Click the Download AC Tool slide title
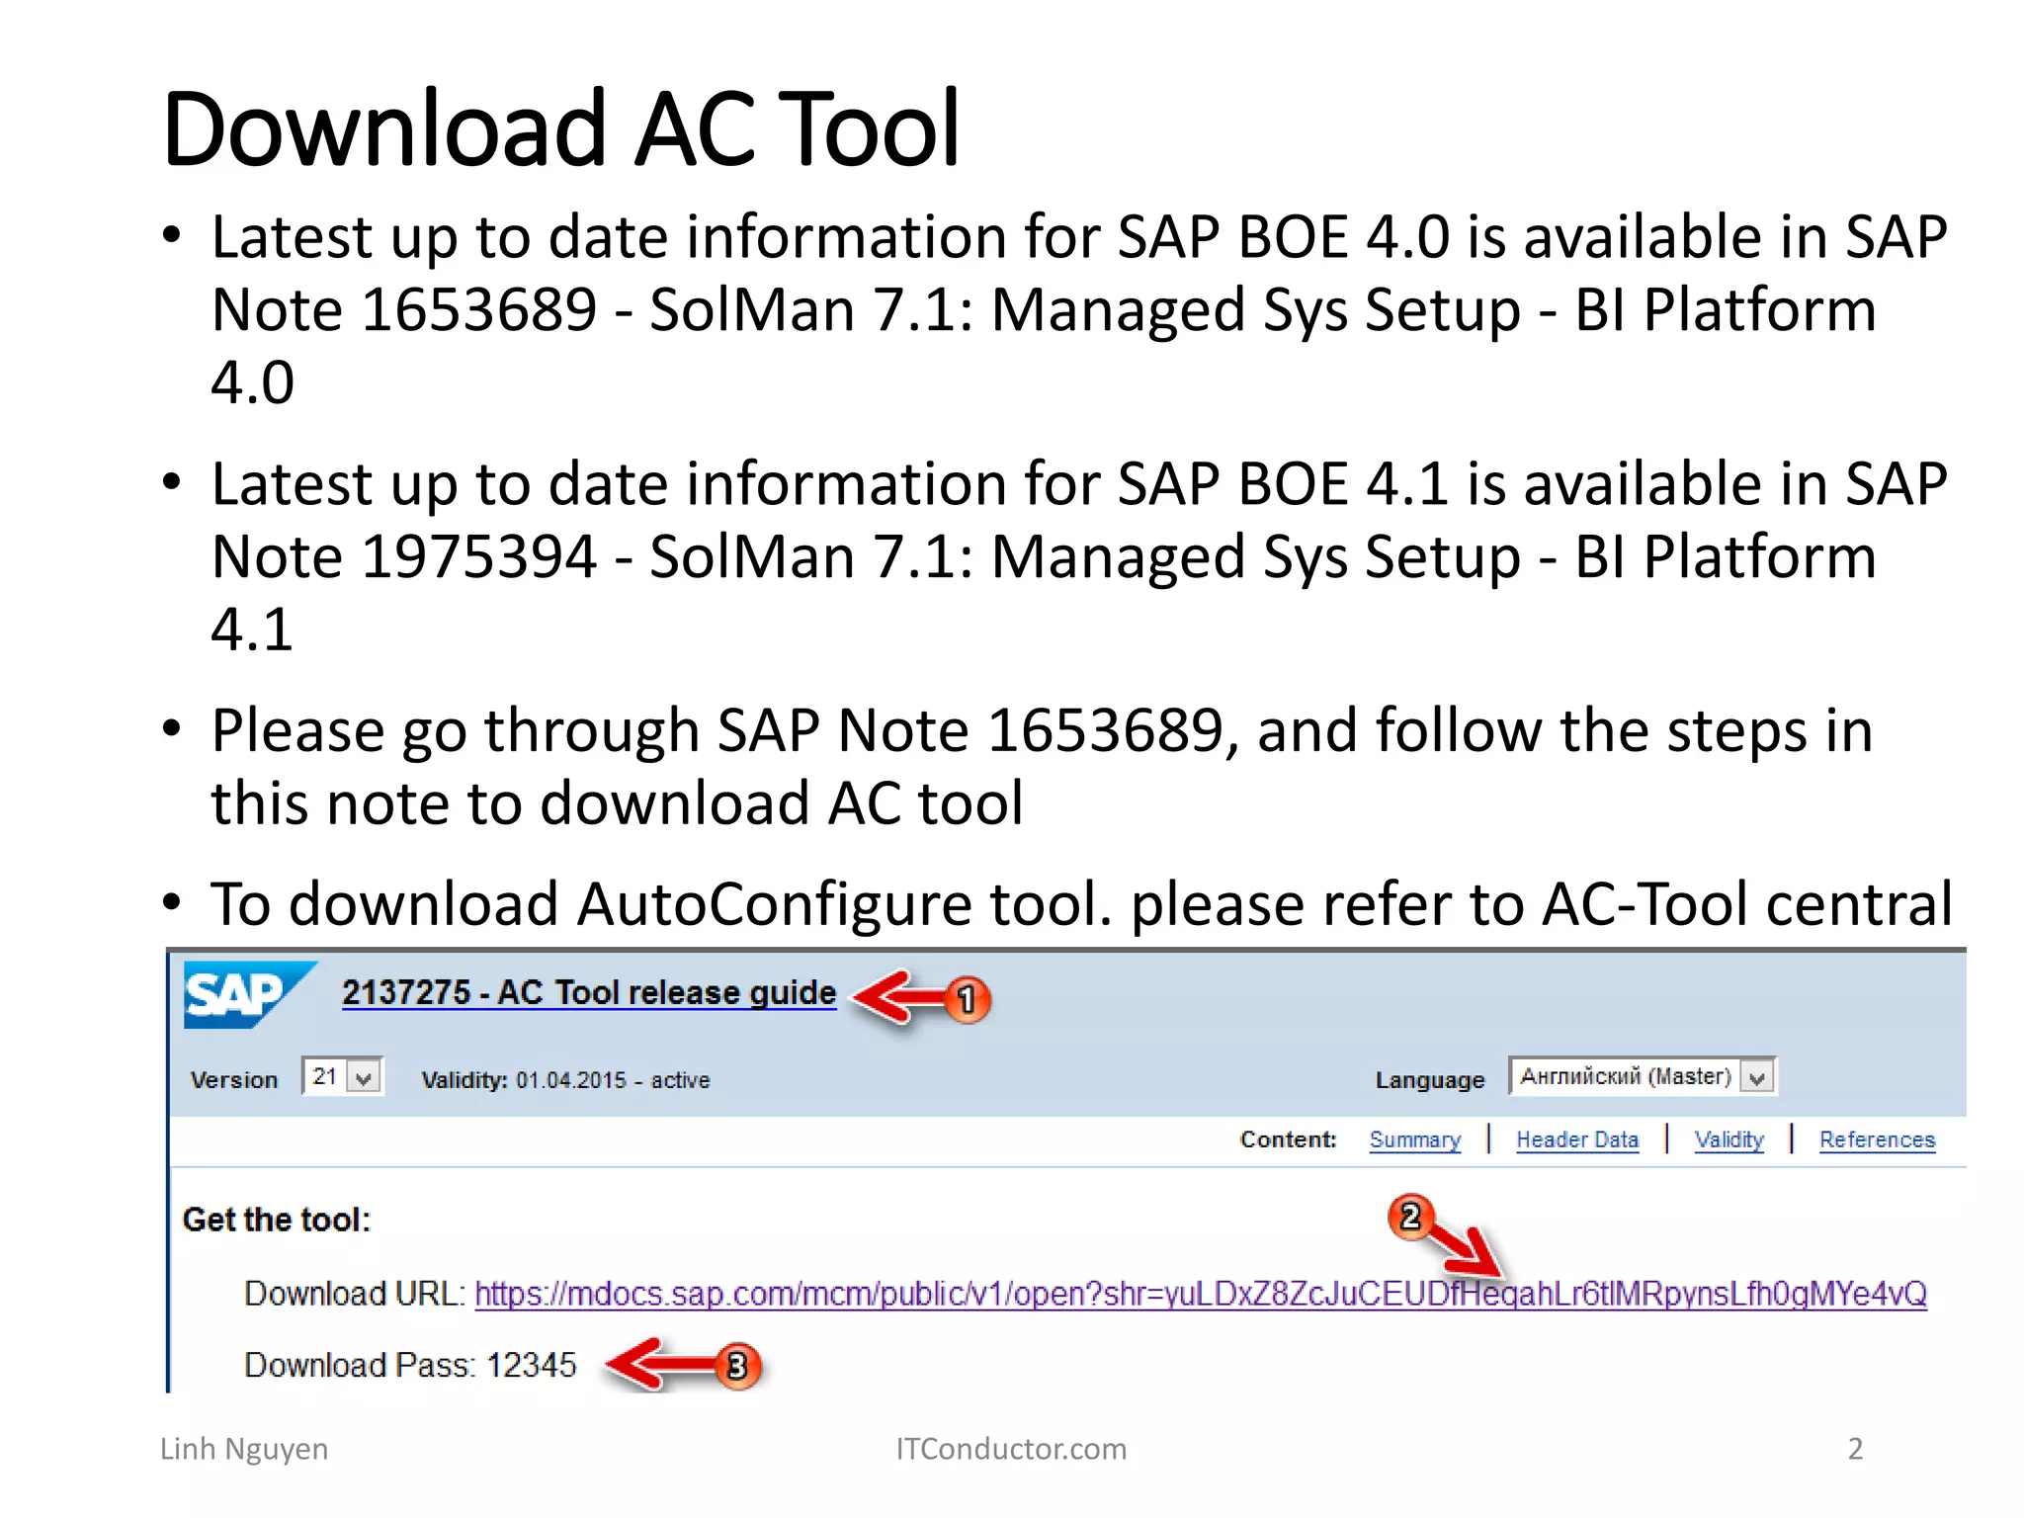Screen dimensions: 2024x1518 560,128
